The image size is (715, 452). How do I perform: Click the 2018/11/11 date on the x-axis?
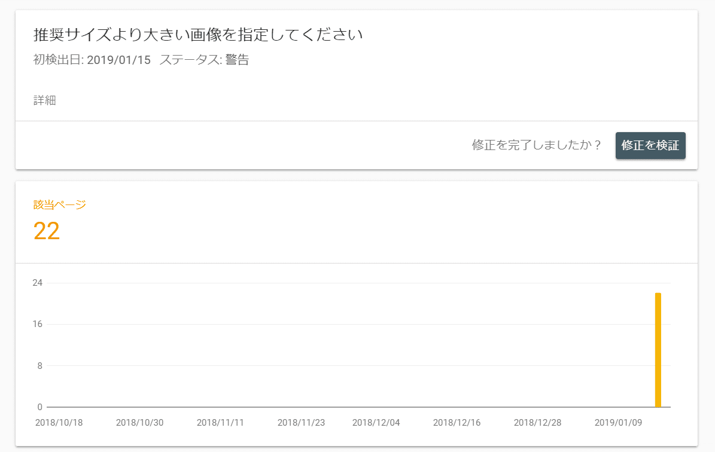220,423
